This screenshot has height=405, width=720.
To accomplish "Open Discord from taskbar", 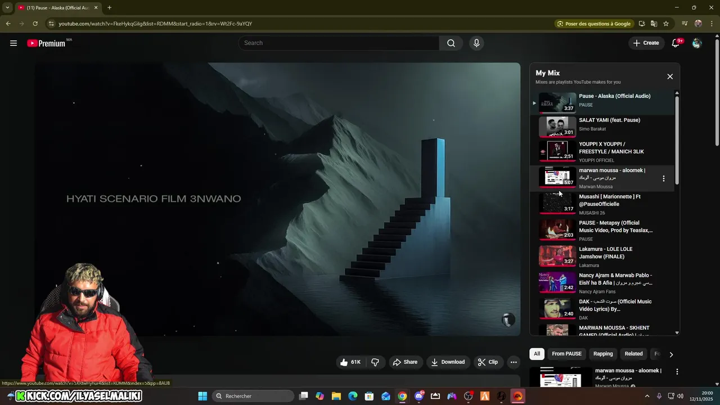I will click(x=419, y=396).
